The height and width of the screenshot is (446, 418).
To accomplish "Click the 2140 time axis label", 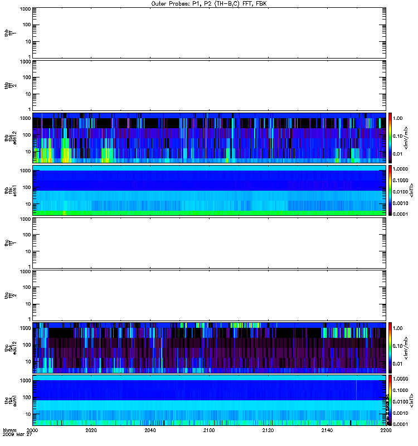I will click(x=327, y=430).
